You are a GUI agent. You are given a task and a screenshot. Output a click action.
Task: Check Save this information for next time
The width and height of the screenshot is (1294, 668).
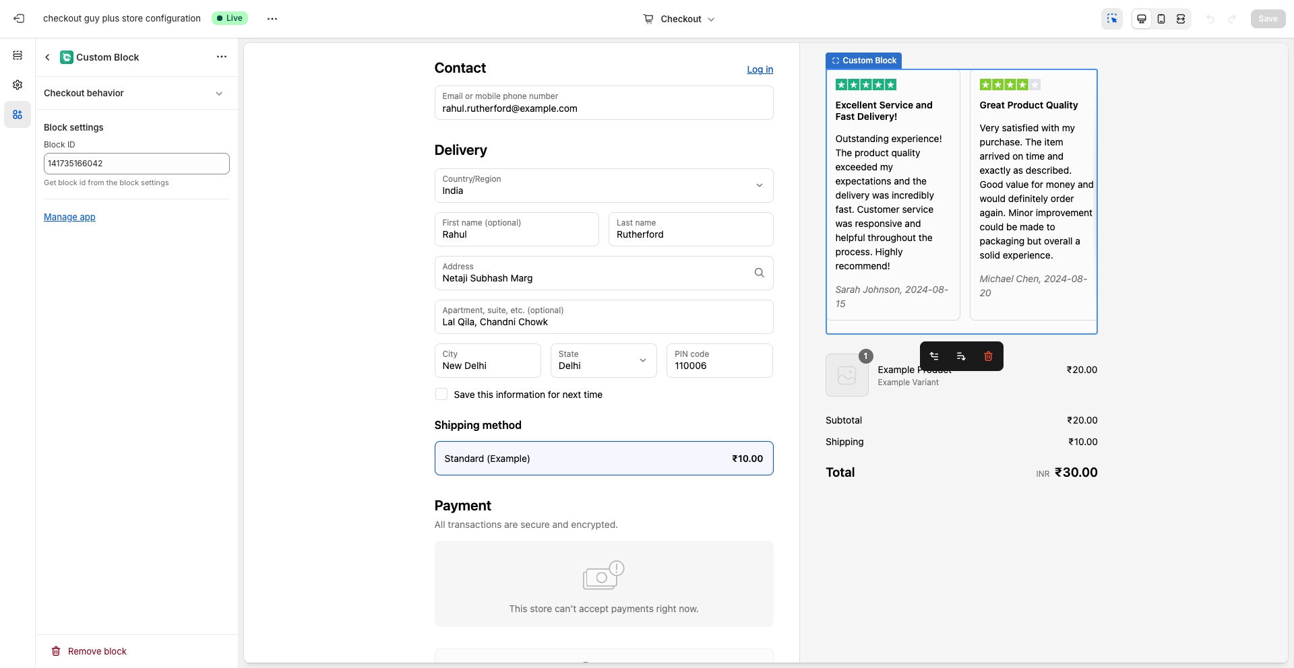(441, 394)
